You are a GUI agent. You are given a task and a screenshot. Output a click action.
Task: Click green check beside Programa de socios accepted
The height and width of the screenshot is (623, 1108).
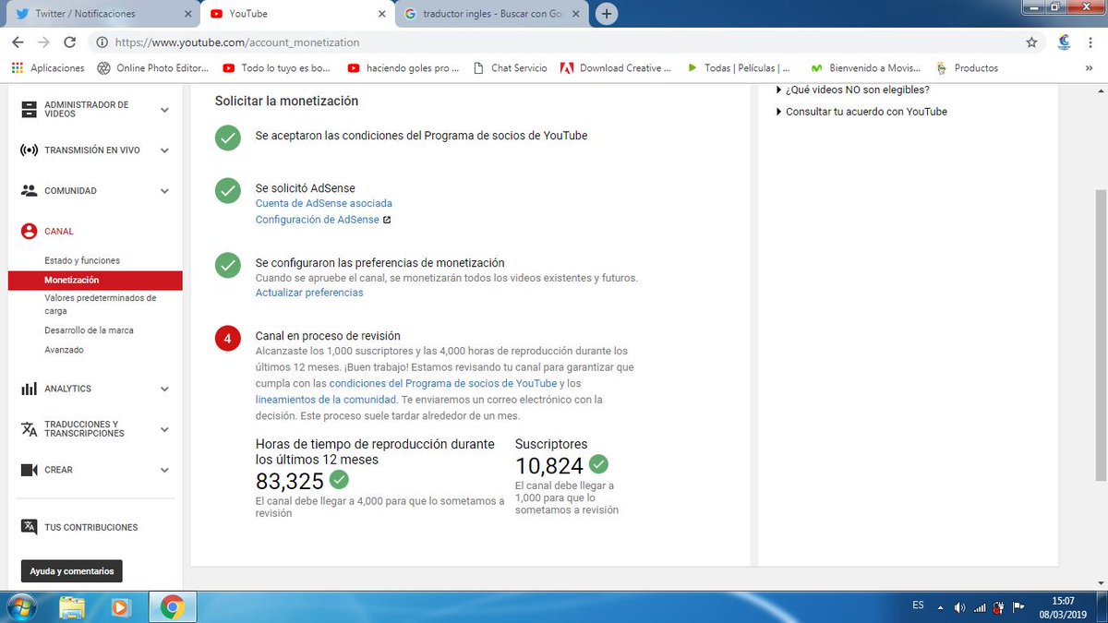coord(227,137)
